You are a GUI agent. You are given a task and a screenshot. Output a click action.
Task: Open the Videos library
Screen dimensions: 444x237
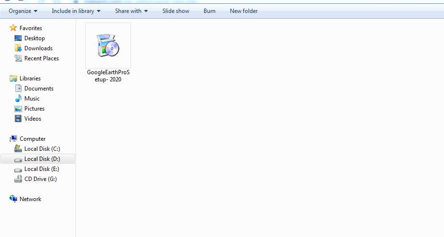click(32, 119)
